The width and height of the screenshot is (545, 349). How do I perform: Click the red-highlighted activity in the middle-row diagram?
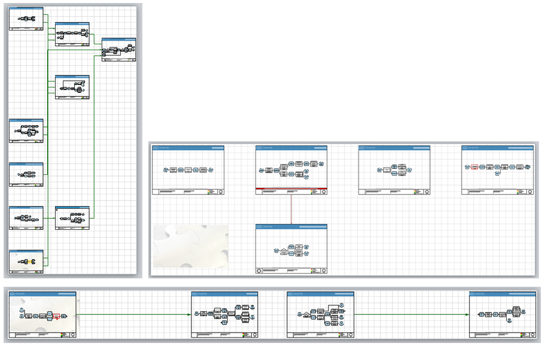474,166
